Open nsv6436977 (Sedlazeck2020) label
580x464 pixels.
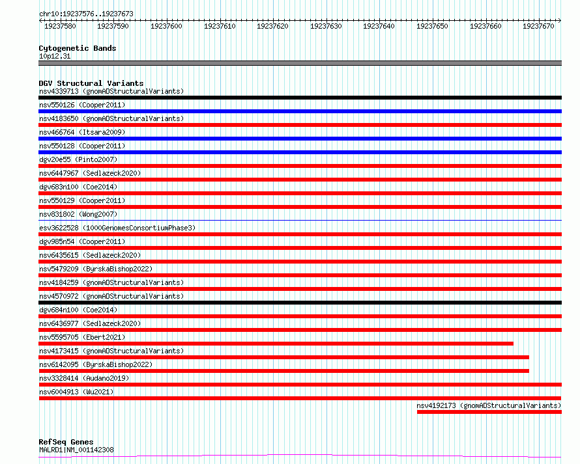point(90,323)
